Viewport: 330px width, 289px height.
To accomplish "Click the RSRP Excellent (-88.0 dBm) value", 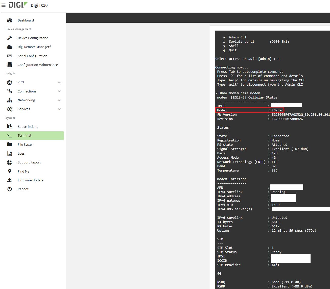I will click(292, 286).
